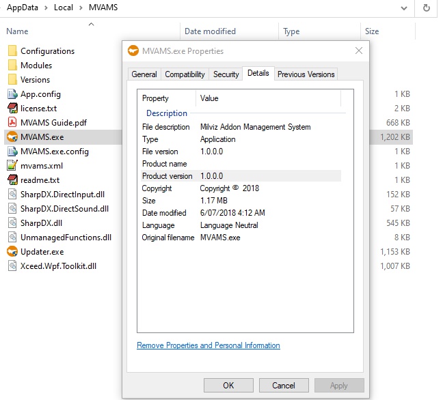The width and height of the screenshot is (443, 400).
Task: Select the Size 1.17 MB row
Action: [x=241, y=201]
